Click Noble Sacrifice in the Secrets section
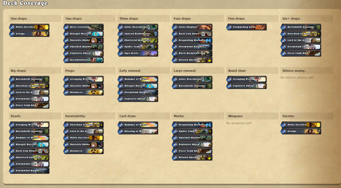 coord(301,125)
